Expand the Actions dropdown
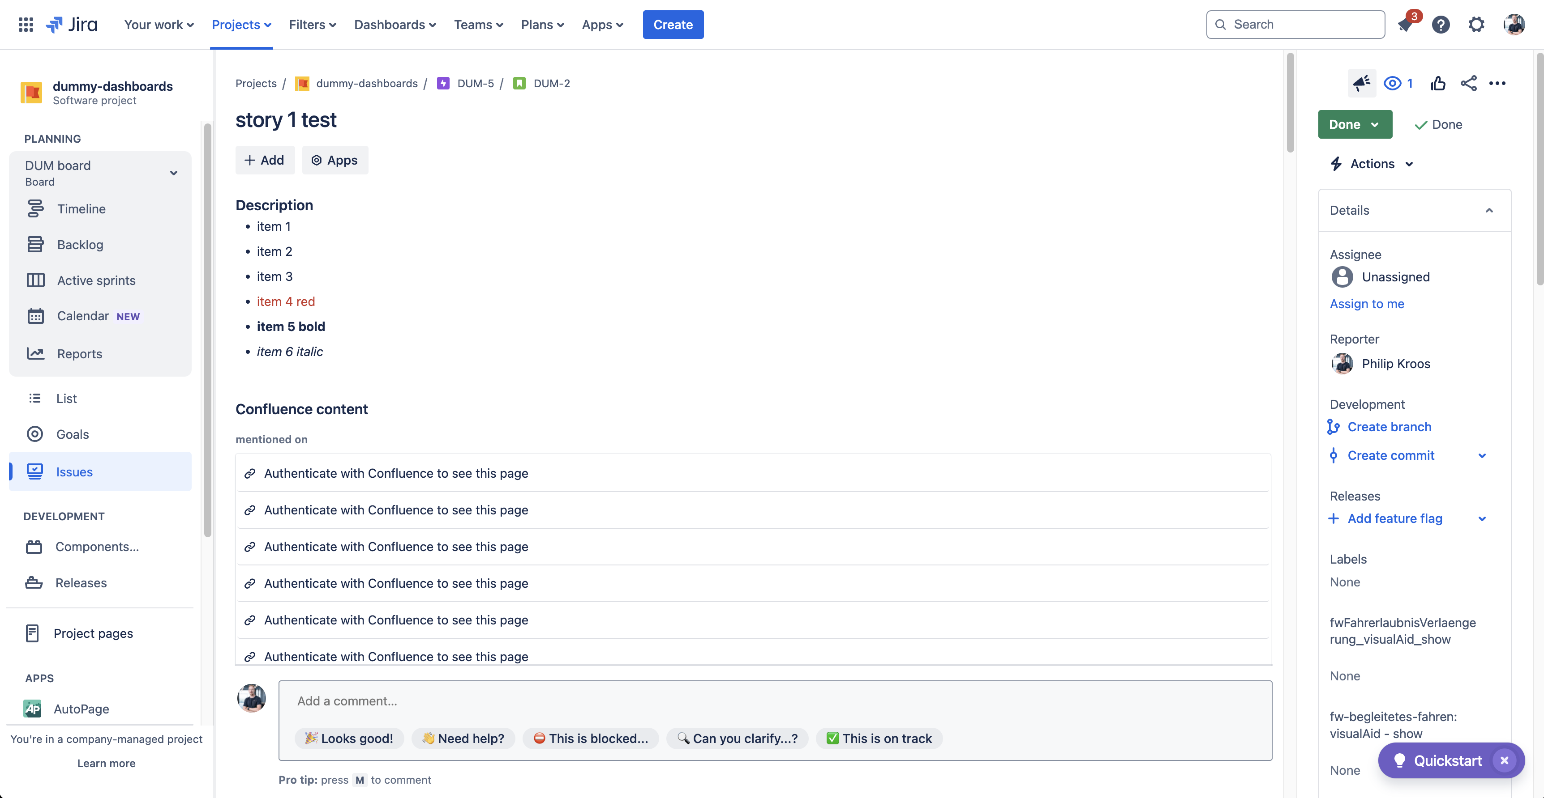Viewport: 1544px width, 798px height. 1372,163
